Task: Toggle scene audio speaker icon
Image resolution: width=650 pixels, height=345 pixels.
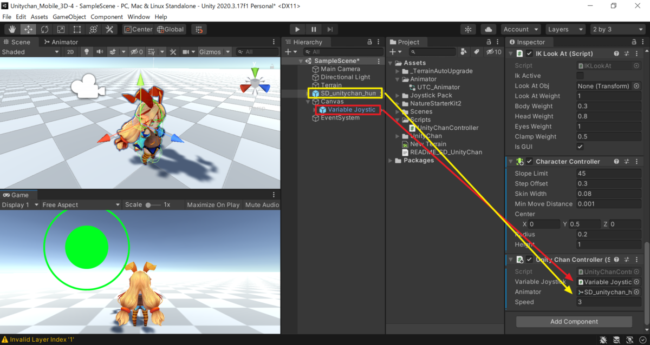Action: 100,52
